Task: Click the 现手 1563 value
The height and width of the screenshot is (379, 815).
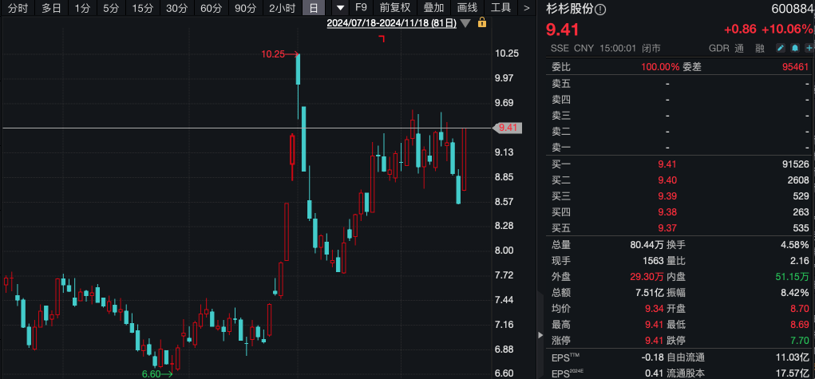Action: coord(653,261)
